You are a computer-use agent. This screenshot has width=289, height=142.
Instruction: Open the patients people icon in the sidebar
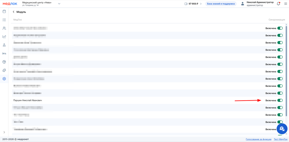[x=4, y=28]
